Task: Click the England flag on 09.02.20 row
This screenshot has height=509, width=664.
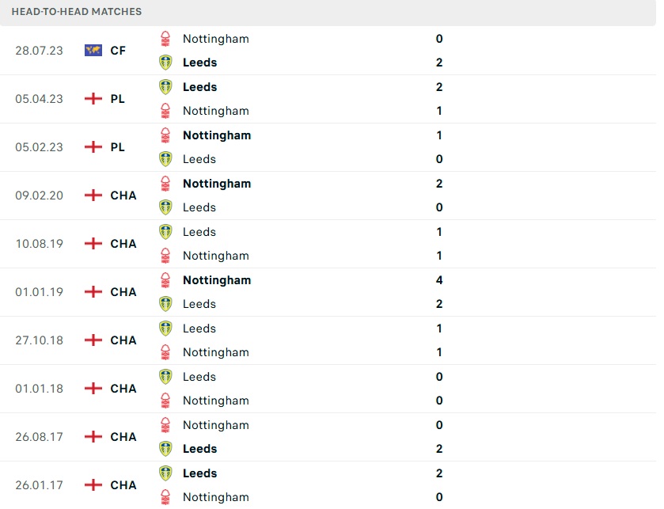Action: [x=93, y=196]
